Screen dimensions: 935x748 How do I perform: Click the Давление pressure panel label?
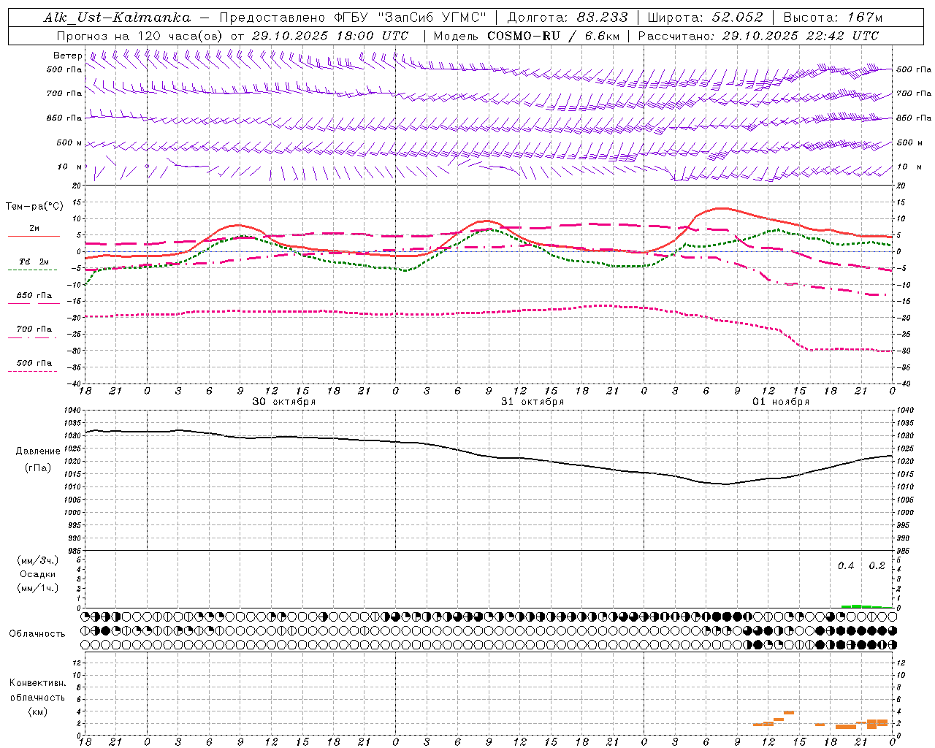(x=38, y=451)
